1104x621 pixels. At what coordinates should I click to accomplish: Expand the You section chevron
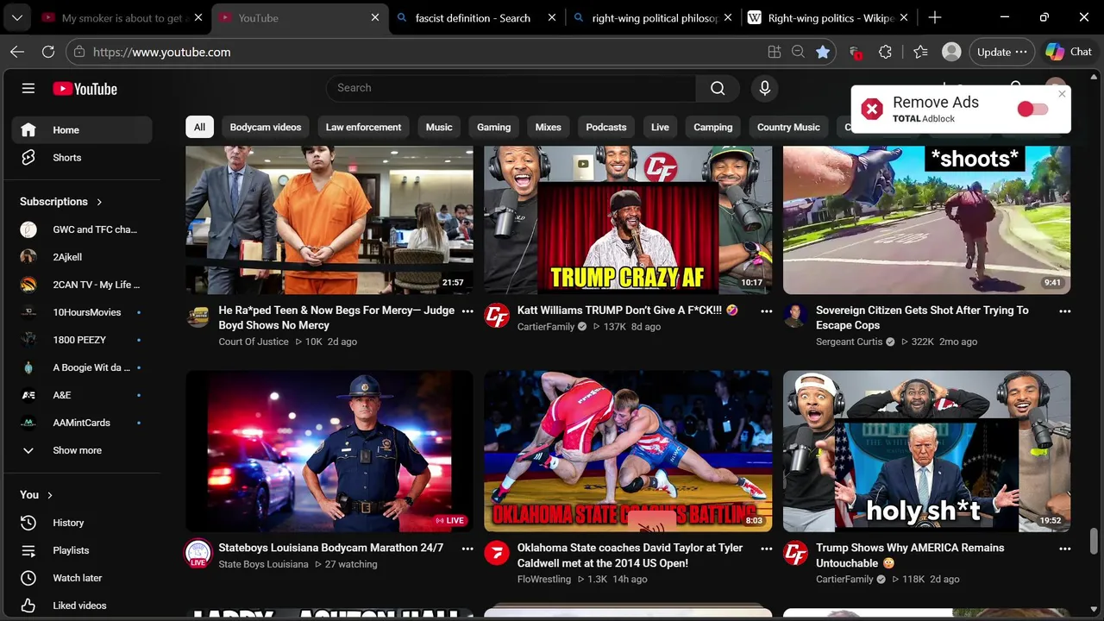tap(50, 495)
